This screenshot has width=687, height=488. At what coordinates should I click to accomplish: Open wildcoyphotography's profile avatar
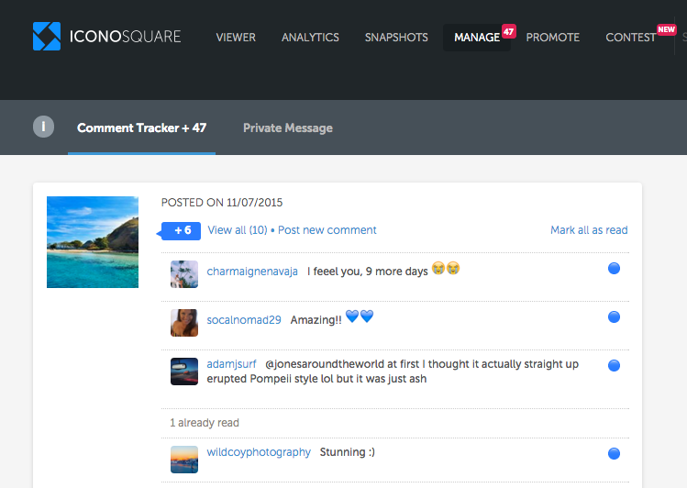click(x=184, y=459)
